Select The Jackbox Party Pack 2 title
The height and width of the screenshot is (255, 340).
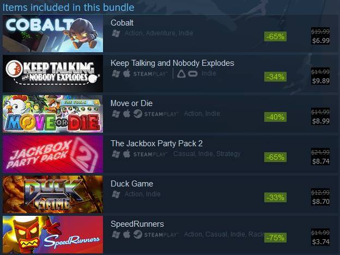click(x=156, y=144)
